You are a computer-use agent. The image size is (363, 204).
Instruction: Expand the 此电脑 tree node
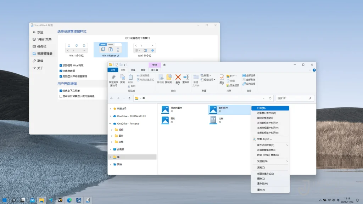tap(111, 149)
